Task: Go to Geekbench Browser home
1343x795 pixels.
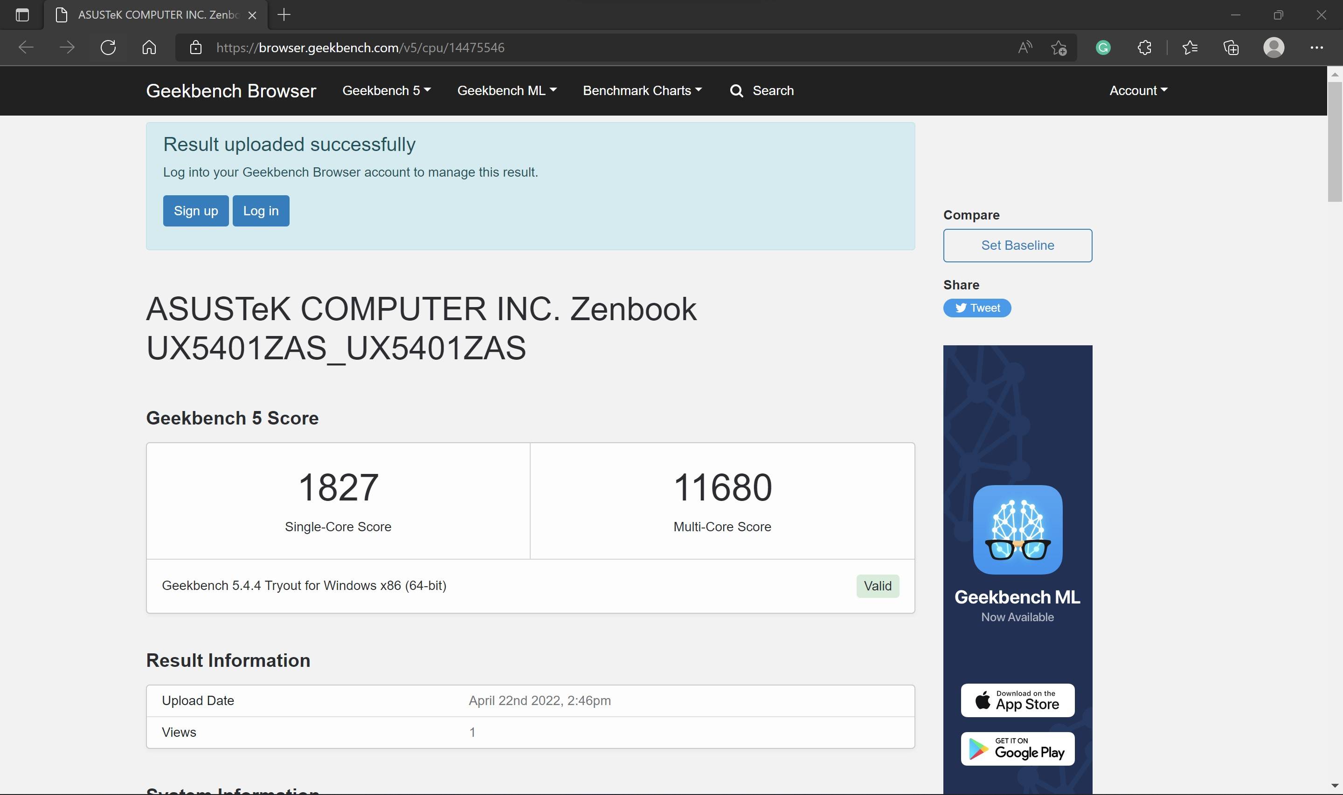Action: (x=231, y=90)
